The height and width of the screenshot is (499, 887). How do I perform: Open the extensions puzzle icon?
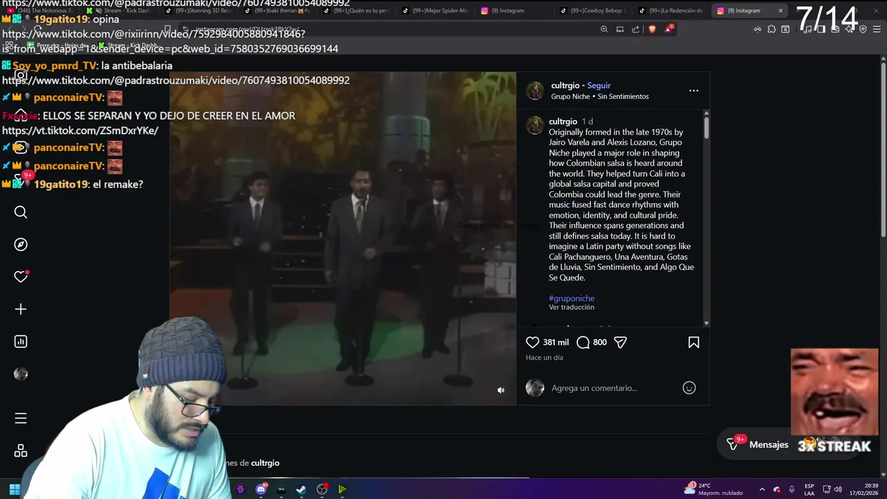771,29
